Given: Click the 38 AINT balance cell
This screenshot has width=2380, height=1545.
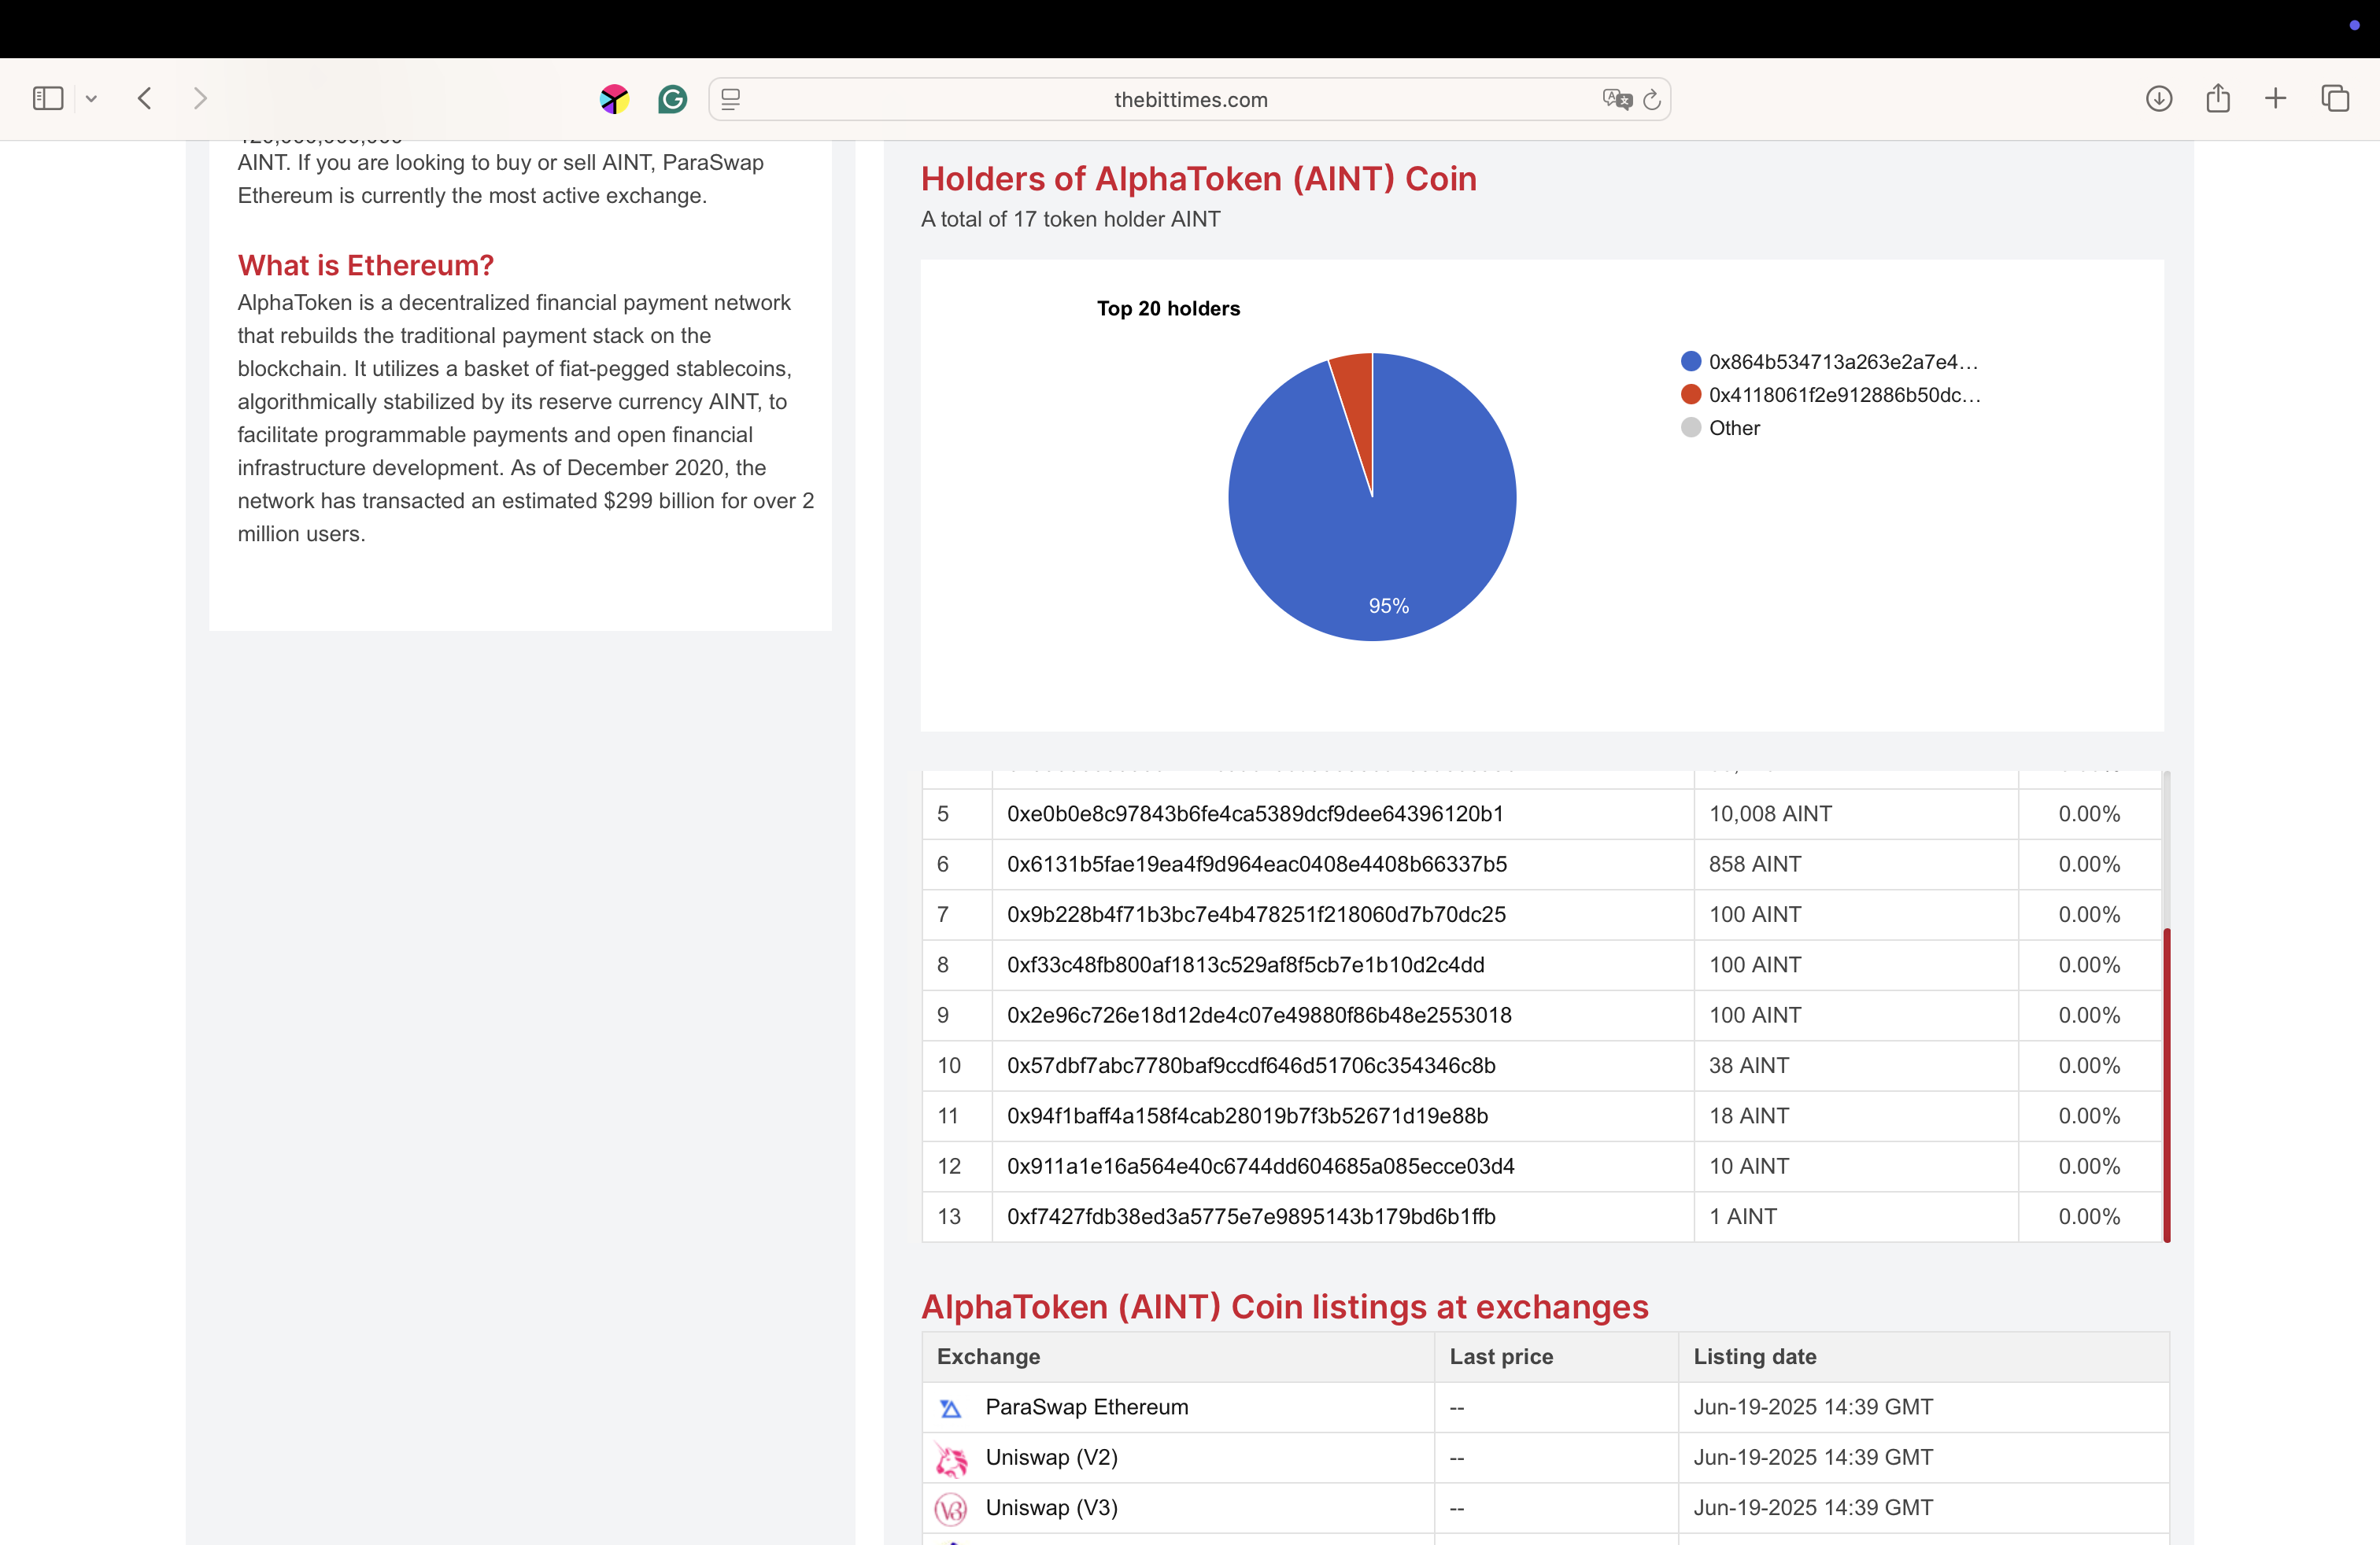Looking at the screenshot, I should pyautogui.click(x=1856, y=1065).
